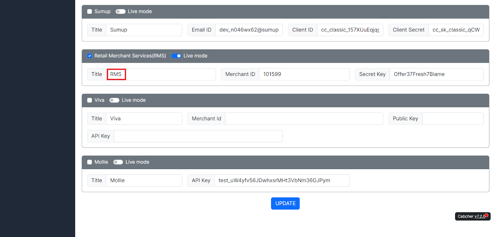The height and width of the screenshot is (237, 494).
Task: Click the "Client ID" label in Sumup
Action: pyautogui.click(x=303, y=30)
